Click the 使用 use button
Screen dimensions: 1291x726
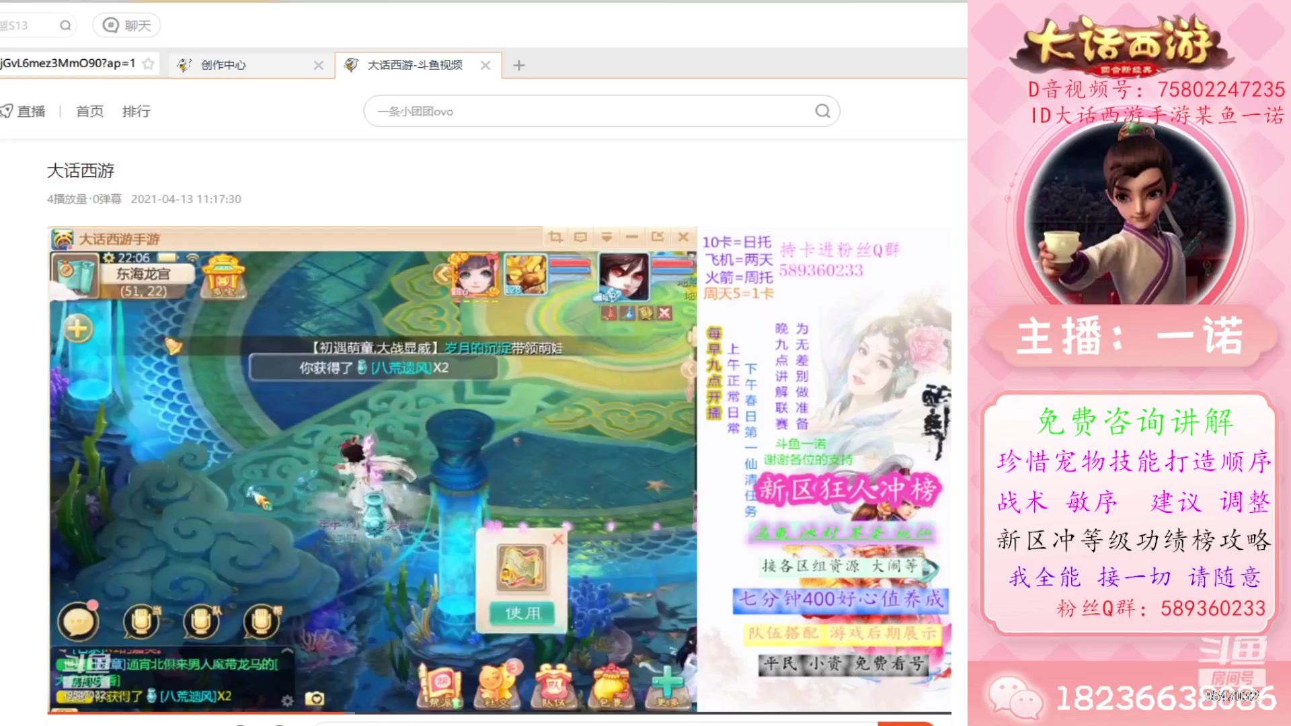click(522, 613)
